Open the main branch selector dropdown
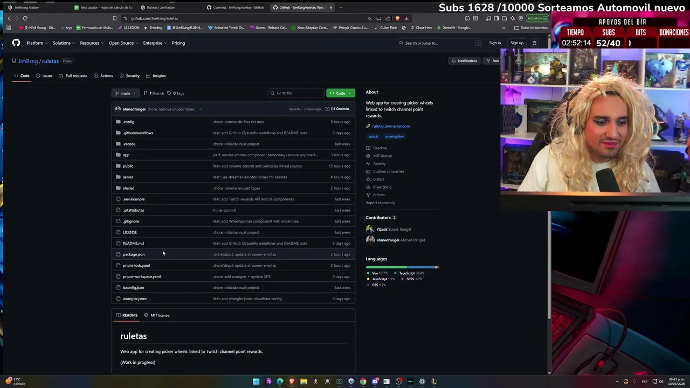This screenshot has height=388, width=690. pos(126,93)
